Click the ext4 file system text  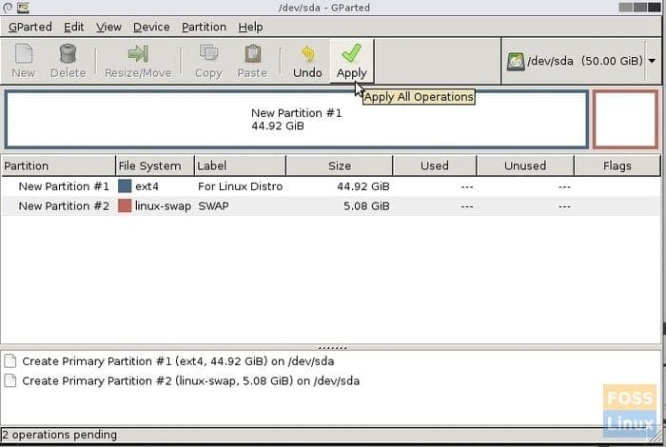[x=147, y=186]
